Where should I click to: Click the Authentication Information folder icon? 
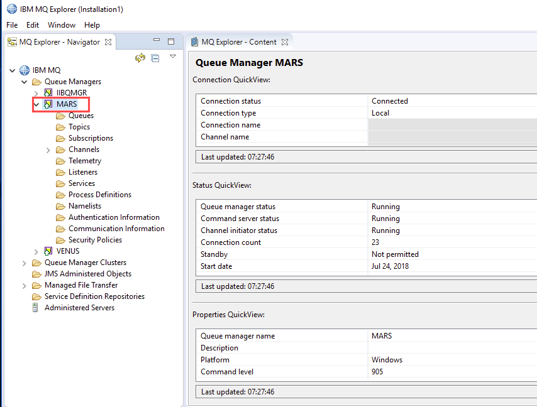(x=60, y=217)
